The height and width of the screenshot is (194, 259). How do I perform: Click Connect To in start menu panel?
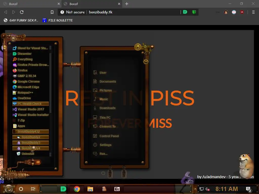tap(104, 126)
